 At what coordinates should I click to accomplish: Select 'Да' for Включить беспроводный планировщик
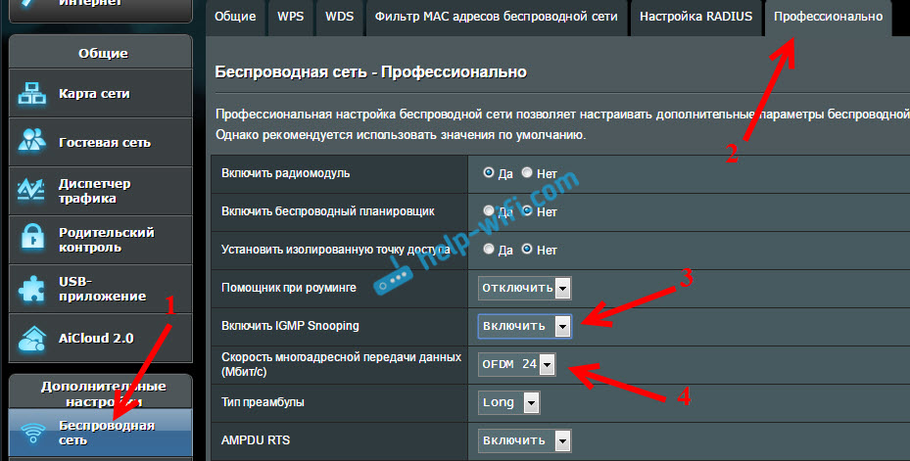pyautogui.click(x=489, y=210)
